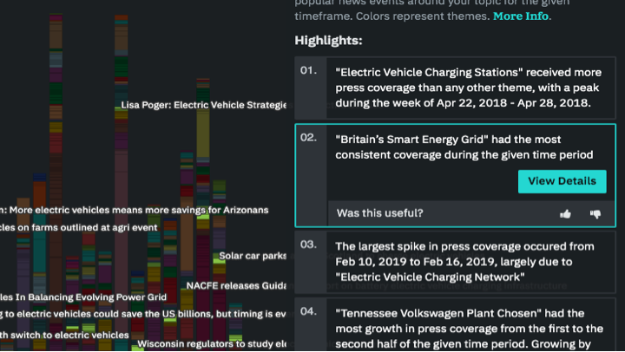625x352 pixels.
Task: Click the farms outlined at agri event label
Action: click(x=78, y=228)
